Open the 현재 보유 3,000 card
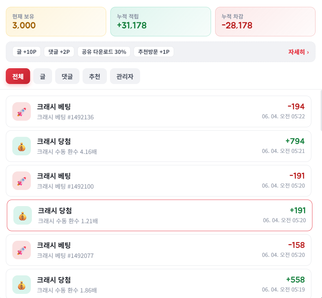Viewport: 322px width, 298px height. 56,22
